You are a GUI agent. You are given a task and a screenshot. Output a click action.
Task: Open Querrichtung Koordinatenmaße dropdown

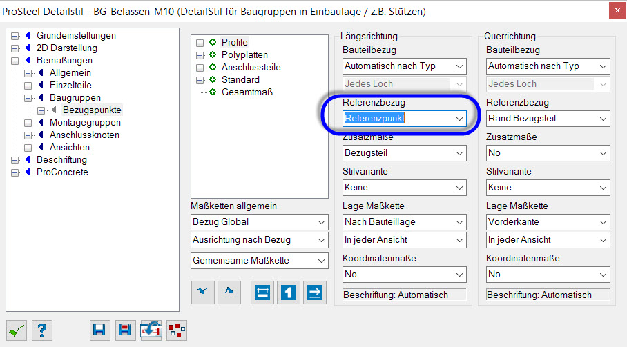click(548, 275)
